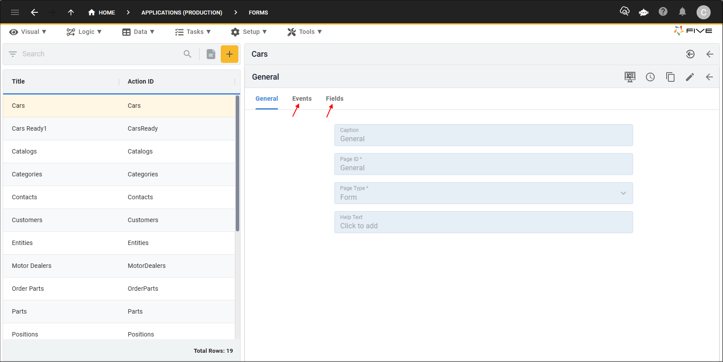Image resolution: width=723 pixels, height=362 pixels.
Task: Click the CarsReady action ID cell
Action: pos(143,128)
